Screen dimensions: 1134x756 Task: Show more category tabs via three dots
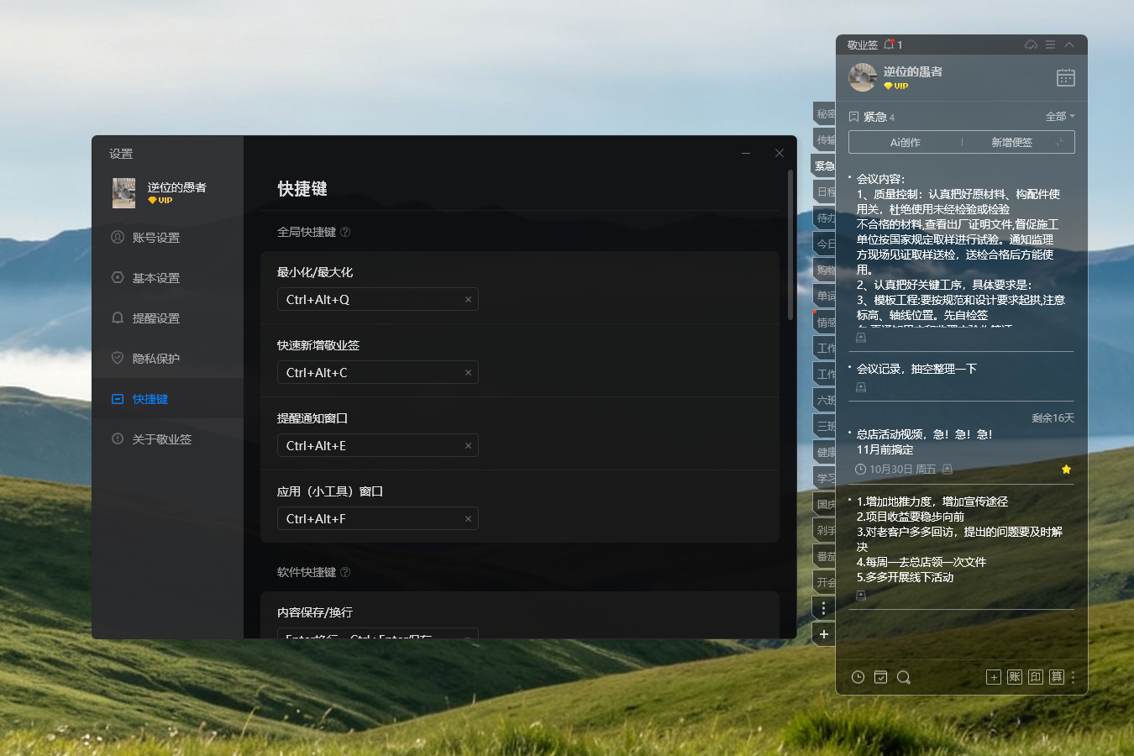pos(824,608)
